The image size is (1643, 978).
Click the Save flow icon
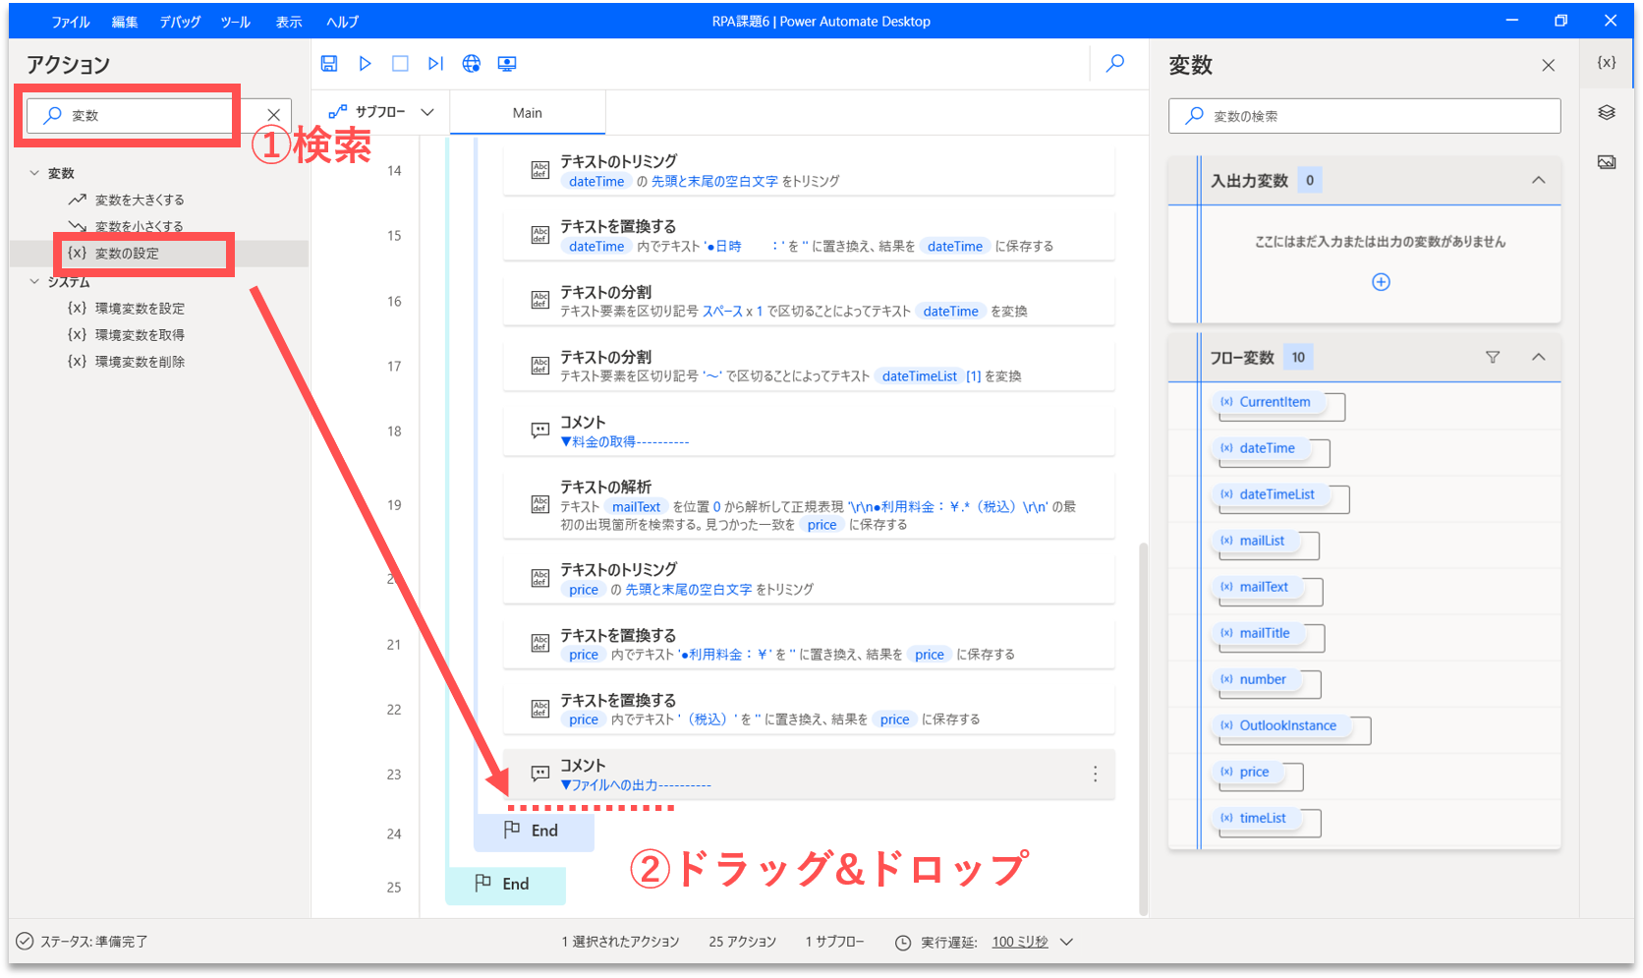tap(329, 64)
